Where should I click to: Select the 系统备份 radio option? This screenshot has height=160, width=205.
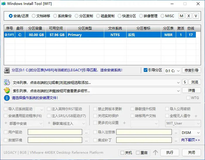pyautogui.click(x=55, y=16)
